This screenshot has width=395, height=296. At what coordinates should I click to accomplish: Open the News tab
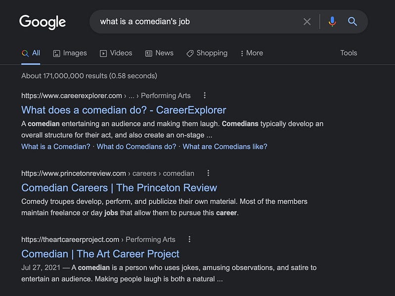coord(159,53)
